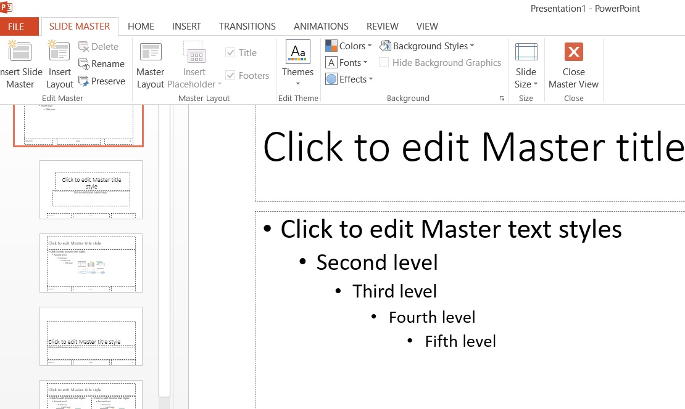
Task: Switch to the TRANSITIONS tab
Action: (x=247, y=26)
